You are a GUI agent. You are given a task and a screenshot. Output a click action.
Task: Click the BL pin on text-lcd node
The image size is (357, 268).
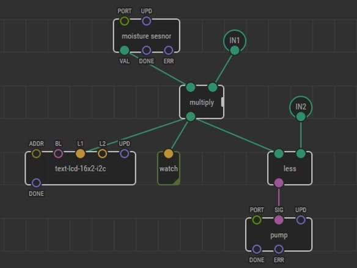(58, 154)
